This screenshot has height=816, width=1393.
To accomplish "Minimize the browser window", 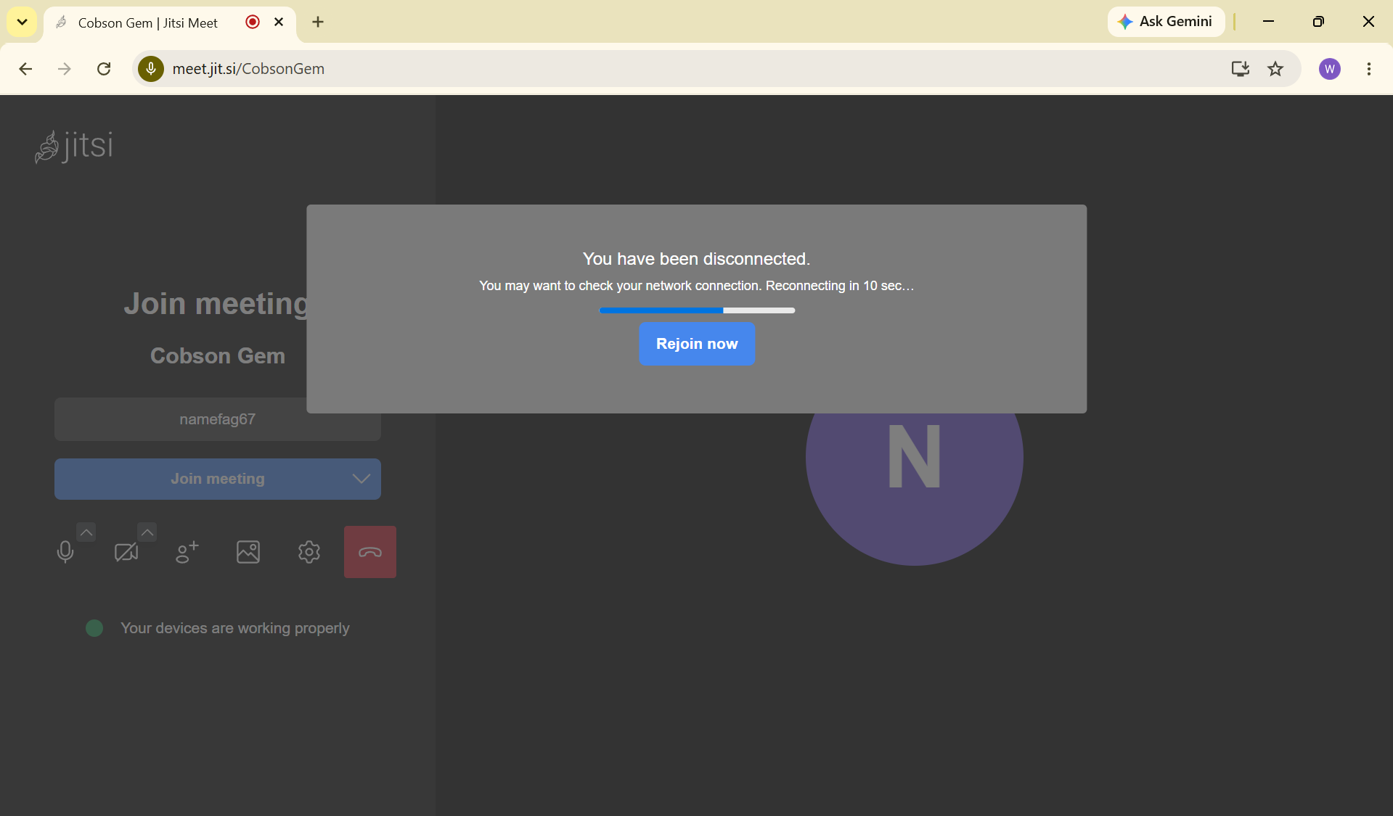I will [1268, 22].
